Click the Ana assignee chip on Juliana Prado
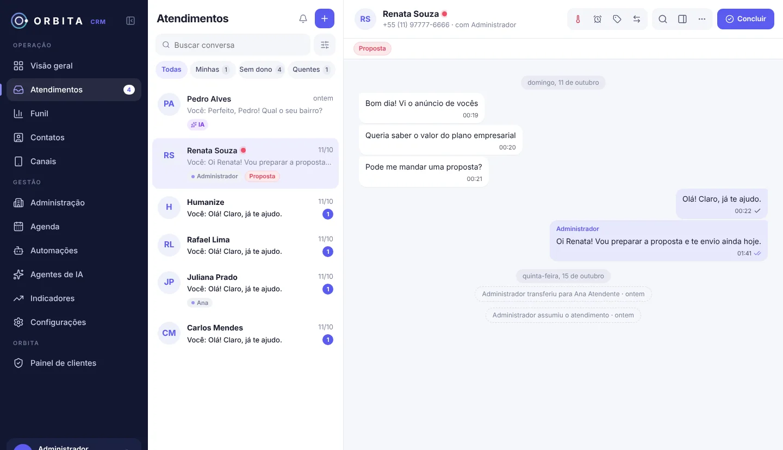The image size is (783, 450). pos(200,303)
